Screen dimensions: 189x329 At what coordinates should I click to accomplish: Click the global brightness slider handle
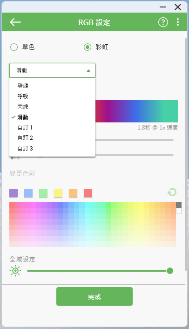point(170,271)
